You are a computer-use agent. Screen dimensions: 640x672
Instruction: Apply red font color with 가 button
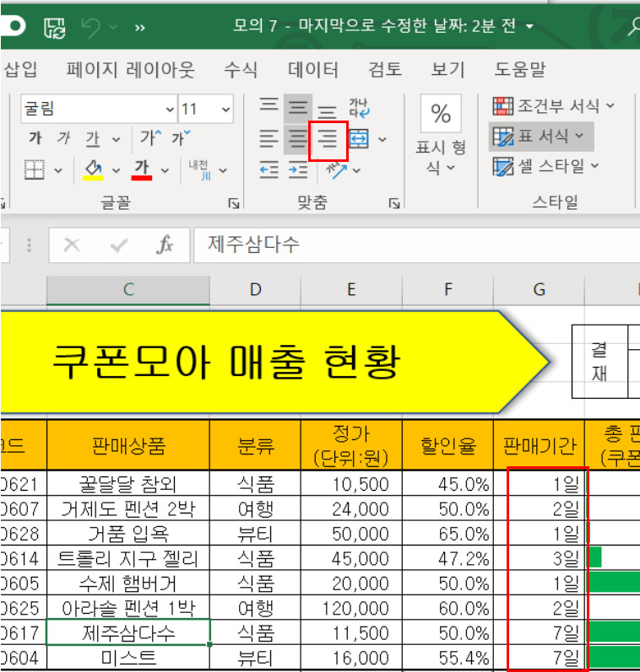tap(142, 169)
